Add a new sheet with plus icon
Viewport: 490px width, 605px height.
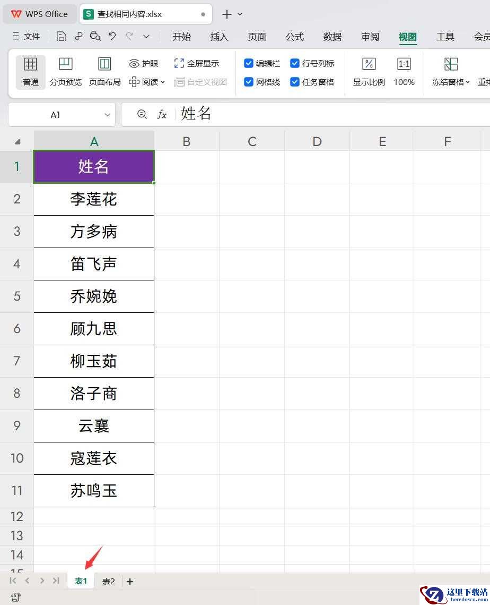[x=130, y=582]
